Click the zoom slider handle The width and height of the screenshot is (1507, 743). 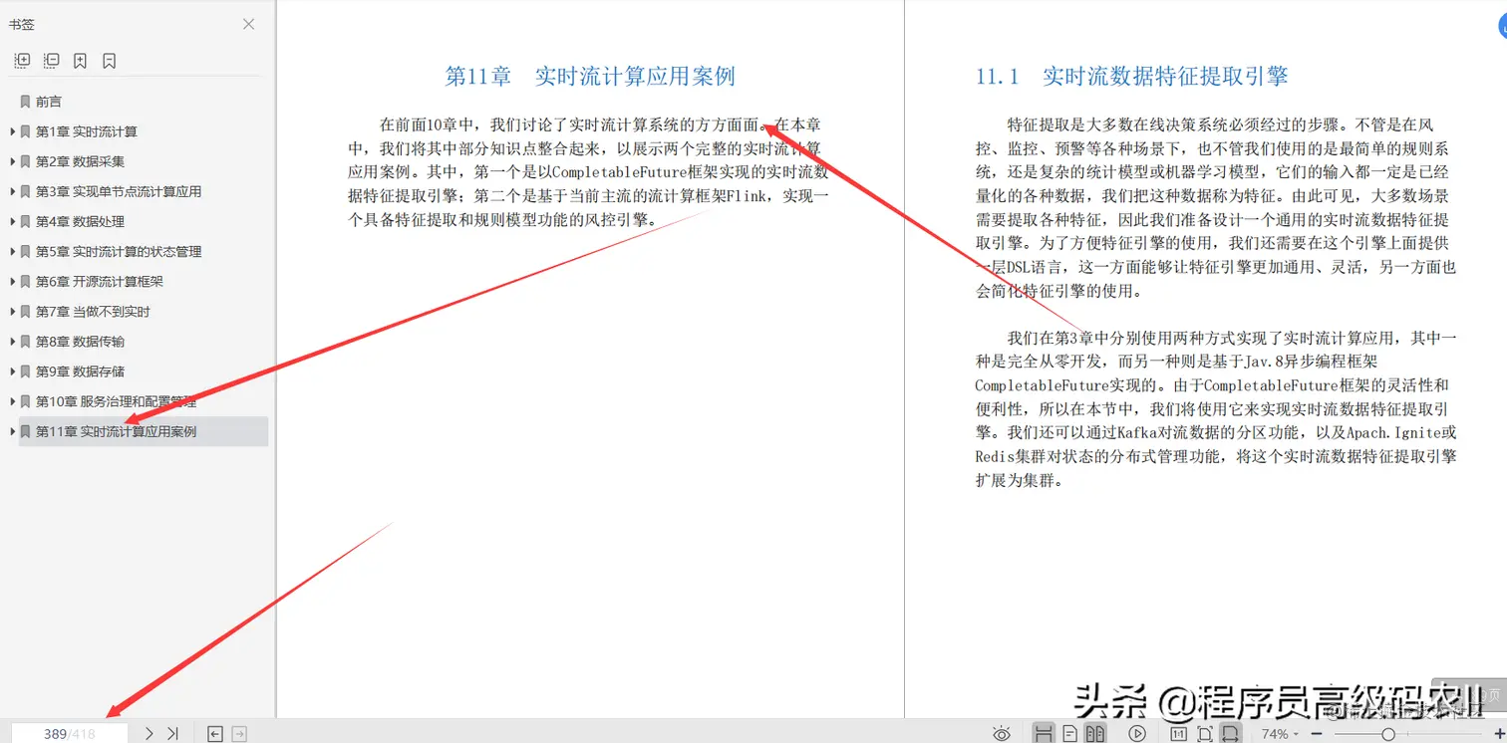tap(1388, 734)
